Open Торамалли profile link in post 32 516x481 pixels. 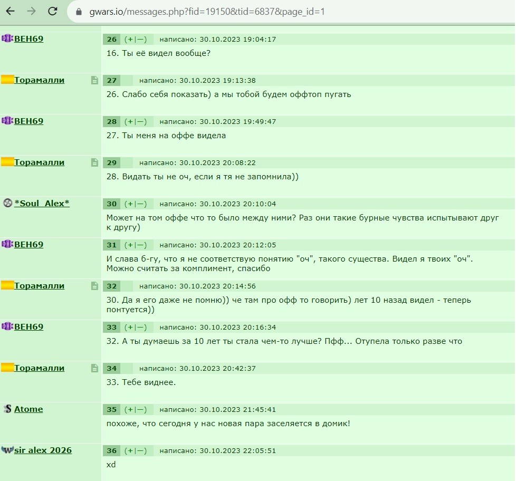click(39, 285)
